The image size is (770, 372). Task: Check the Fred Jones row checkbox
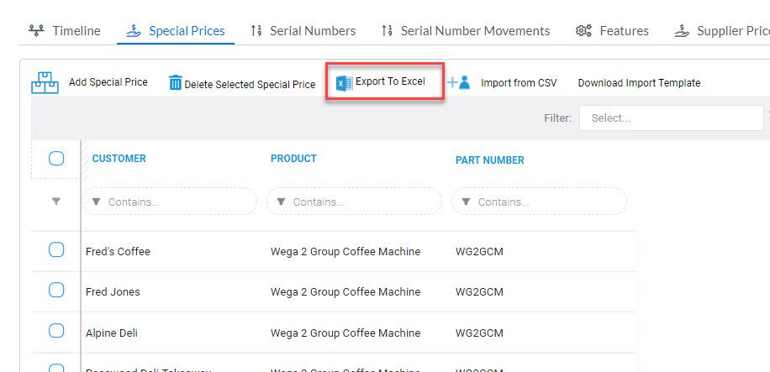tap(56, 291)
